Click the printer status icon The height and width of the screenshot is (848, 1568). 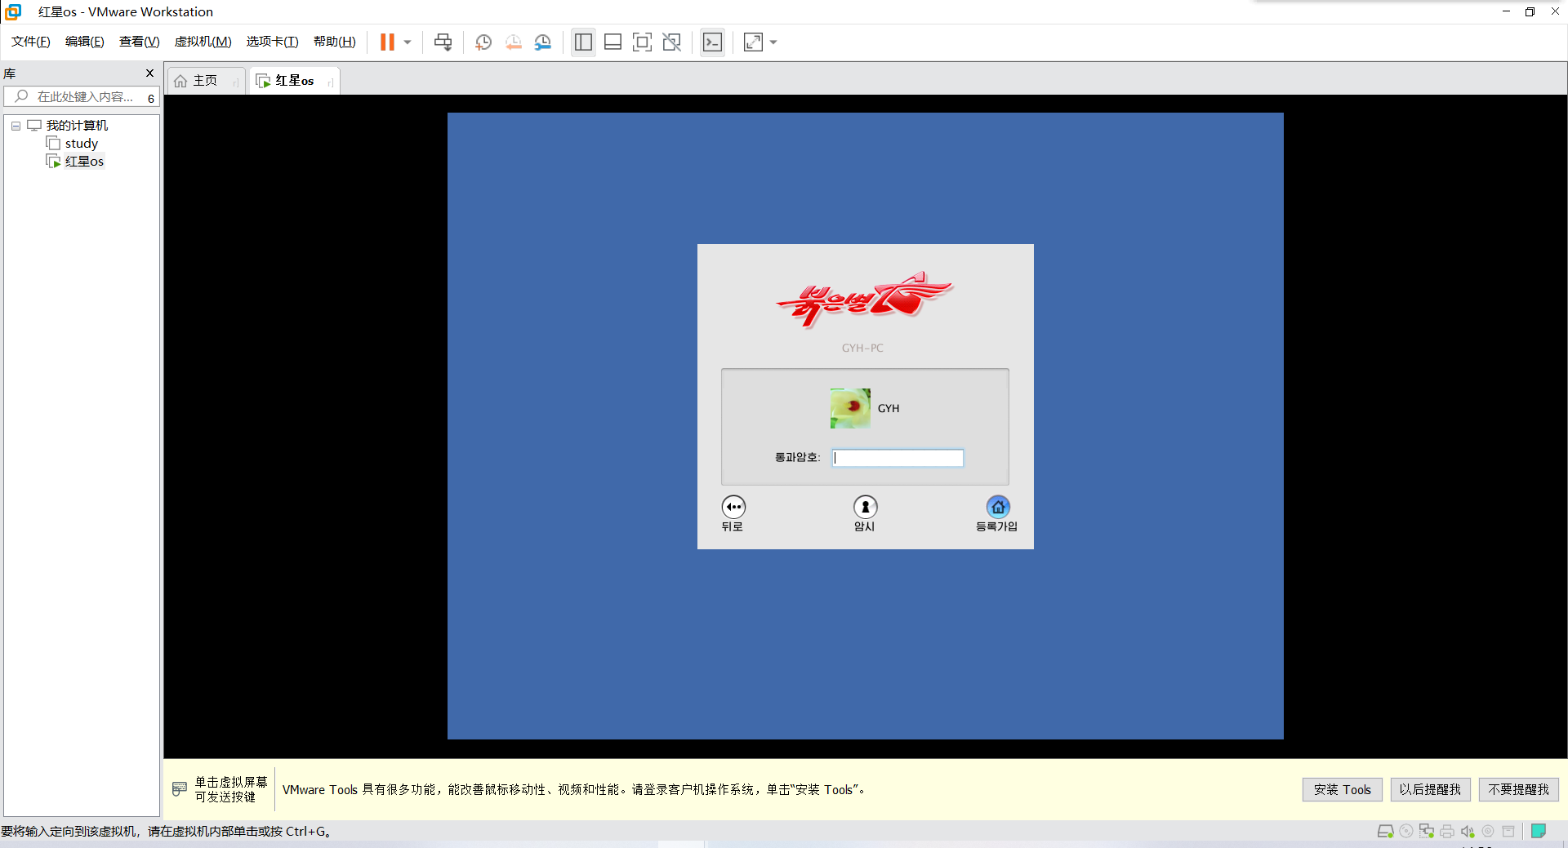1447,832
